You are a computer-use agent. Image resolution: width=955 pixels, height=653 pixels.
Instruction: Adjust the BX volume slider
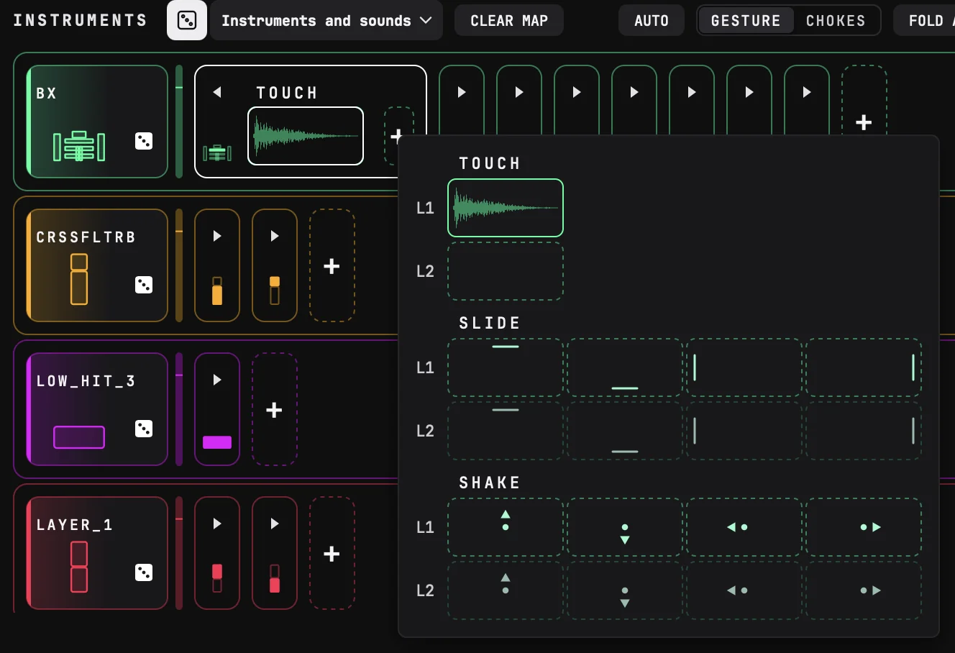click(179, 122)
